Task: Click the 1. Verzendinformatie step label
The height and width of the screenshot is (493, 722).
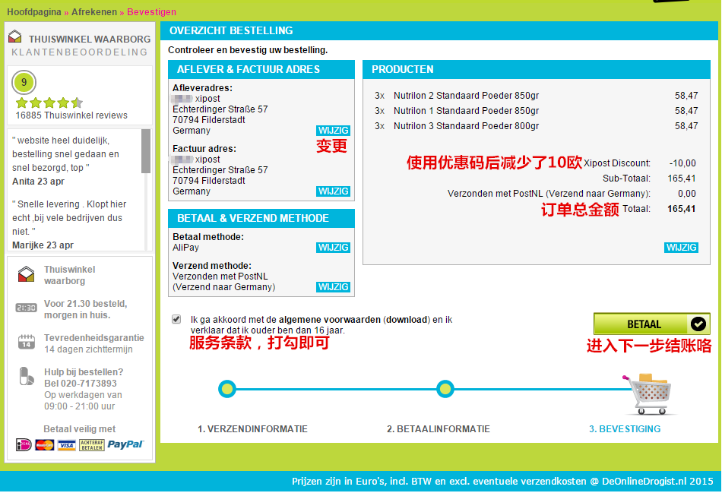Action: click(x=252, y=429)
